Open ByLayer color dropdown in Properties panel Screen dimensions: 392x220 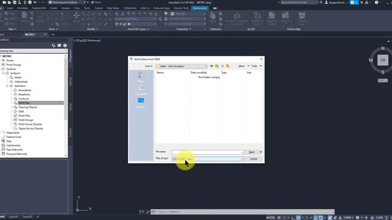pos(188,13)
